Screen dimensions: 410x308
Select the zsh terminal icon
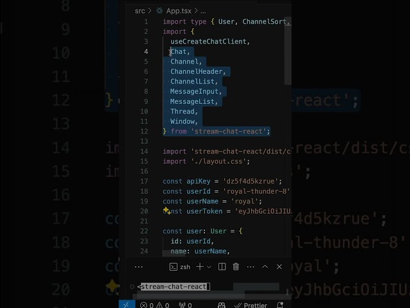click(x=173, y=267)
